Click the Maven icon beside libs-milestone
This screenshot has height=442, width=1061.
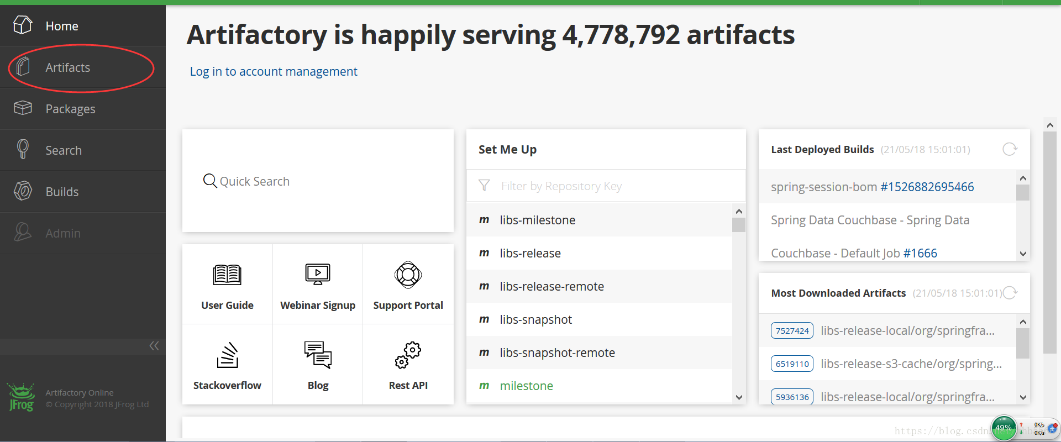pos(484,220)
